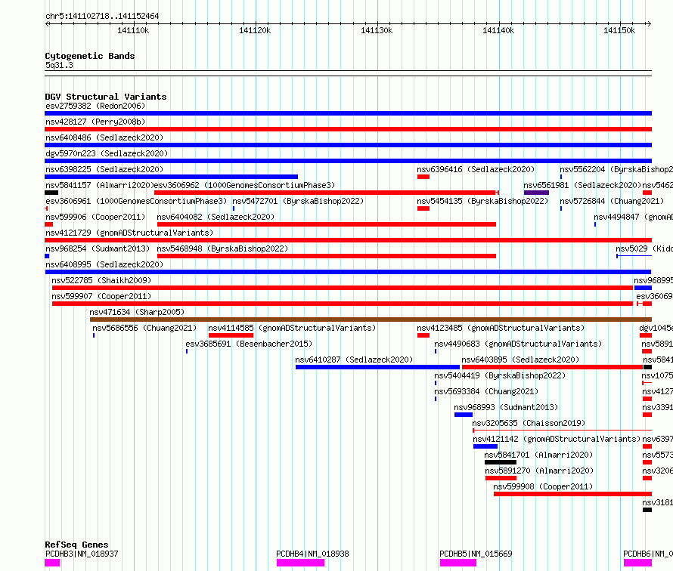673x571 pixels.
Task: Open nsv3205635 (Chaisson2019) variant
Action: [x=529, y=423]
